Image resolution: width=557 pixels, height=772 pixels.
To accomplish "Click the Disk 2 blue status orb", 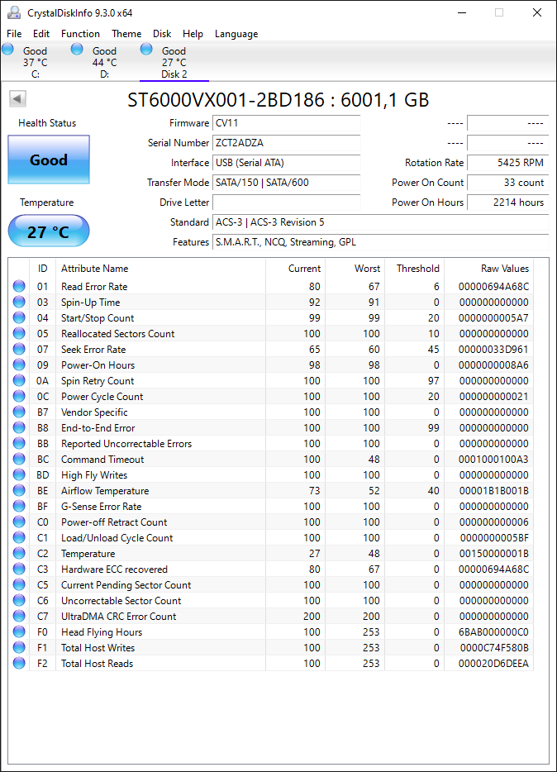I will [x=146, y=49].
